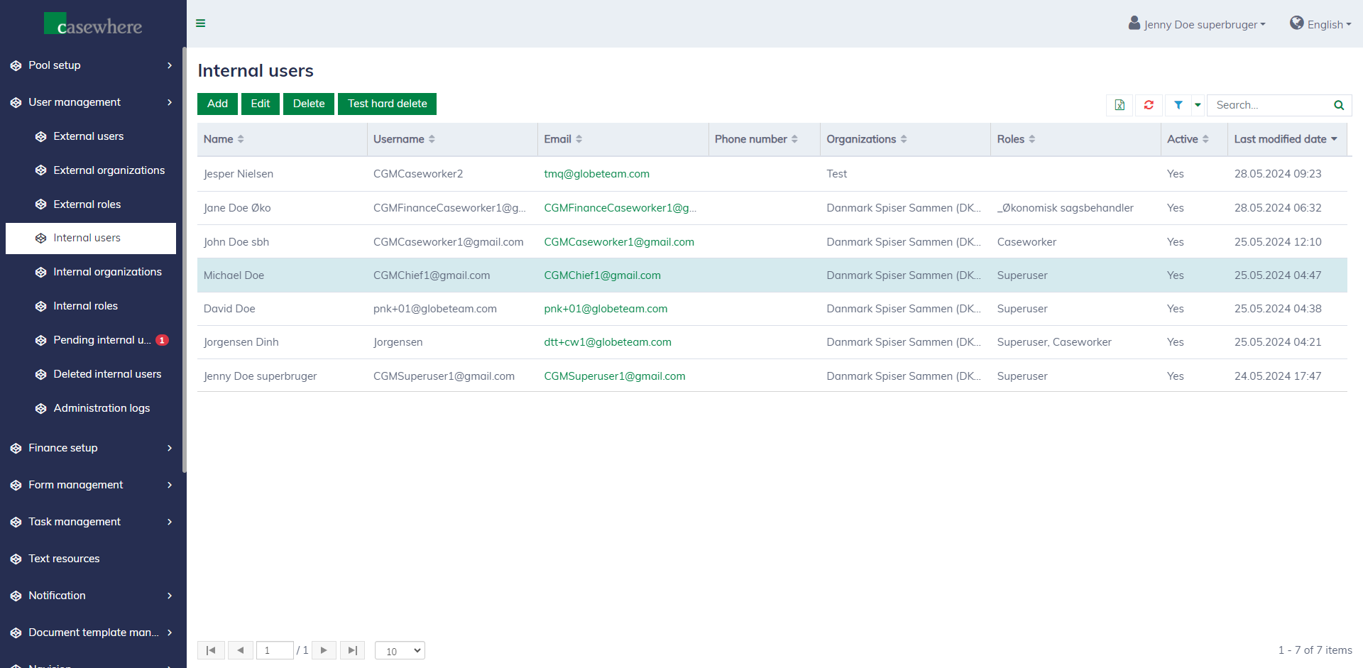Click the search magnifier icon

(x=1339, y=105)
